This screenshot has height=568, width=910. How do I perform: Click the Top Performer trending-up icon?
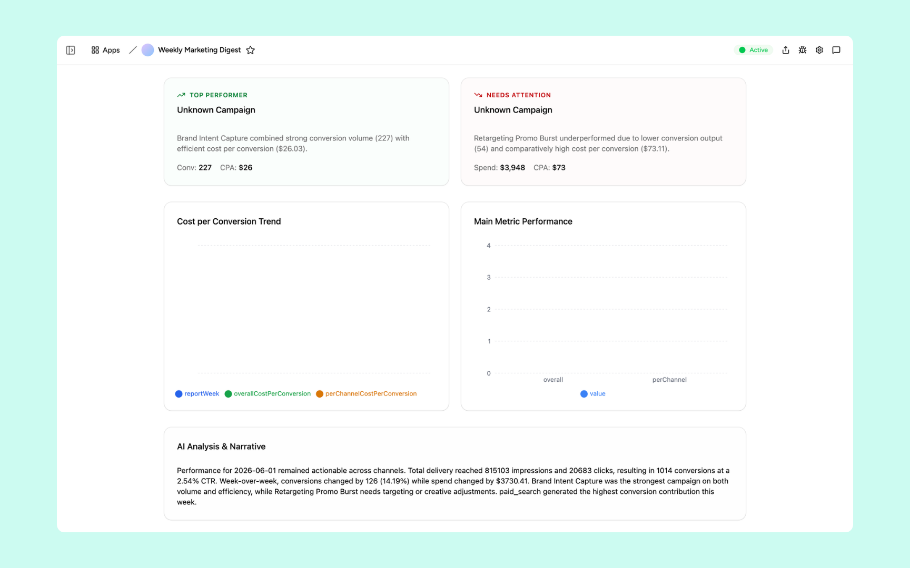181,95
